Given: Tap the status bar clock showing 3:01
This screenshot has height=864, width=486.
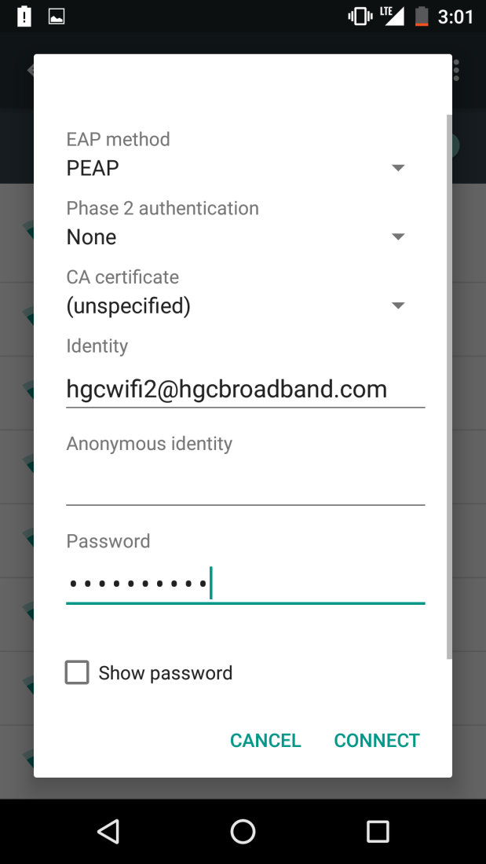Looking at the screenshot, I should pos(455,16).
